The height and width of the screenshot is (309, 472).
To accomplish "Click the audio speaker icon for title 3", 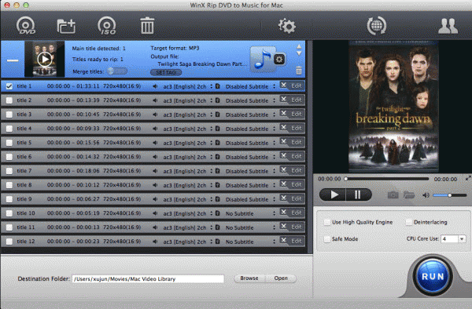I will pyautogui.click(x=155, y=115).
